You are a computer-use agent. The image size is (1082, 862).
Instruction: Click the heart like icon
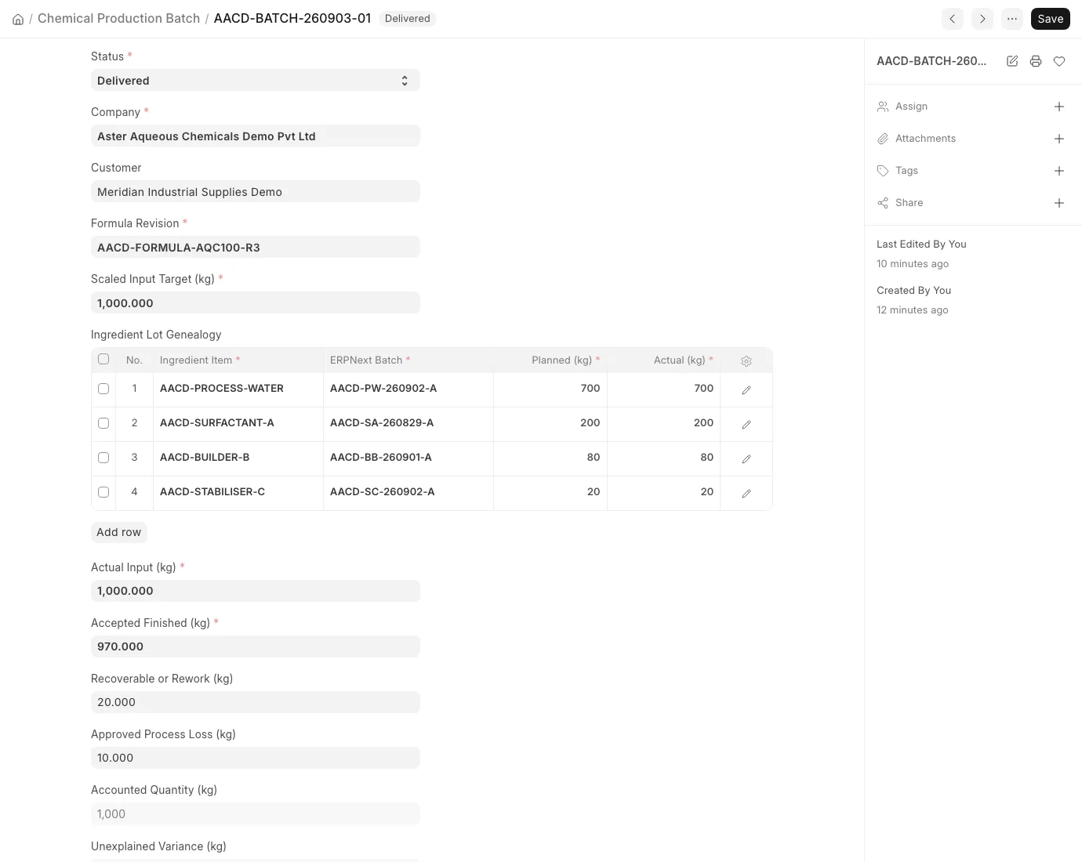(1059, 61)
